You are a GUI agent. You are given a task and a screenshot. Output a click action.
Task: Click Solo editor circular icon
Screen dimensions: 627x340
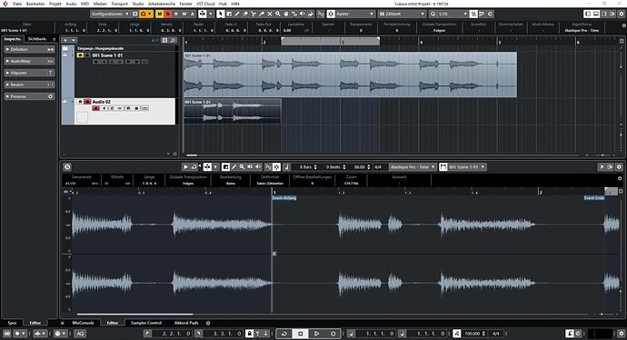(x=67, y=166)
